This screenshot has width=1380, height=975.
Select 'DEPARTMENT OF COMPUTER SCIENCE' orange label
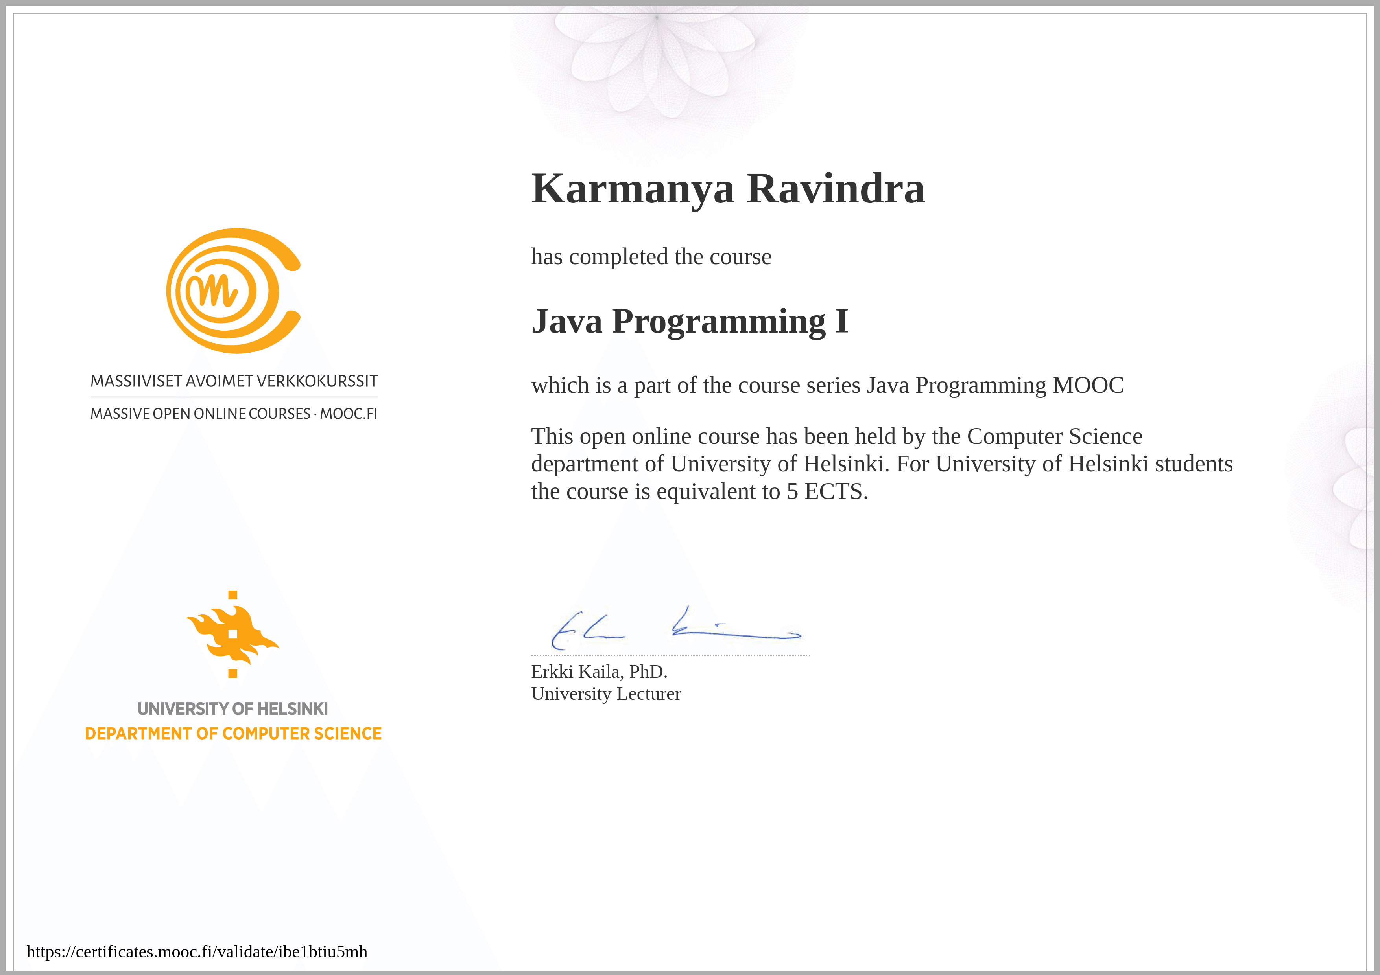click(233, 734)
